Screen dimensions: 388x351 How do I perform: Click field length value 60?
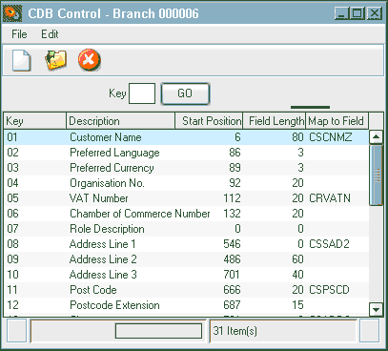(297, 259)
